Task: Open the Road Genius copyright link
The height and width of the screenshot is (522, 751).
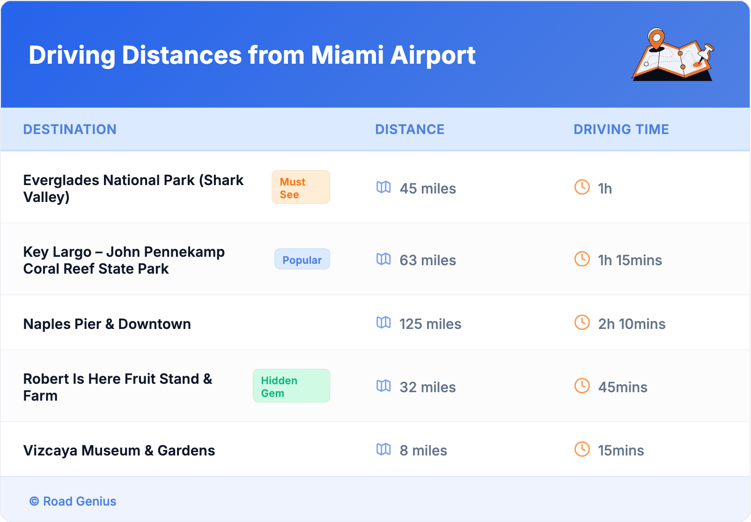Action: (x=73, y=501)
